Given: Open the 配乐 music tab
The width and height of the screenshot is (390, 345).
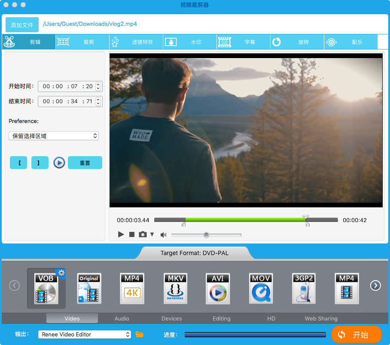Looking at the screenshot, I should (351, 42).
